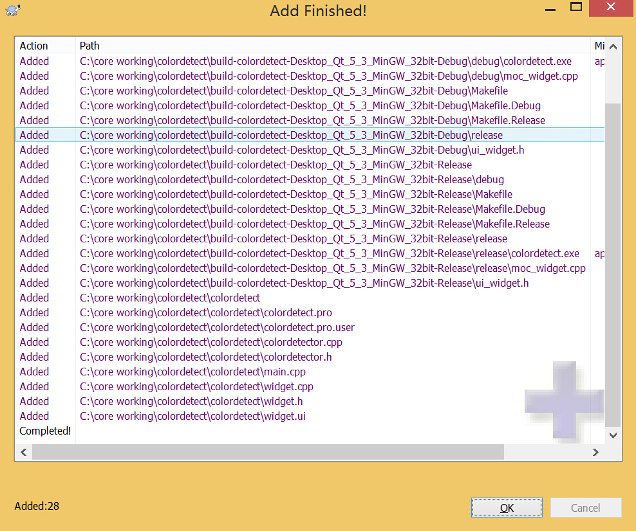The image size is (636, 531).
Task: Select row for debug\moc_widget.cpp
Action: (x=310, y=76)
